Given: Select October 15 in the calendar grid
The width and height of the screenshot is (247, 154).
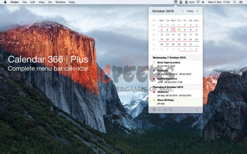Looking at the screenshot, I should point(179,35).
